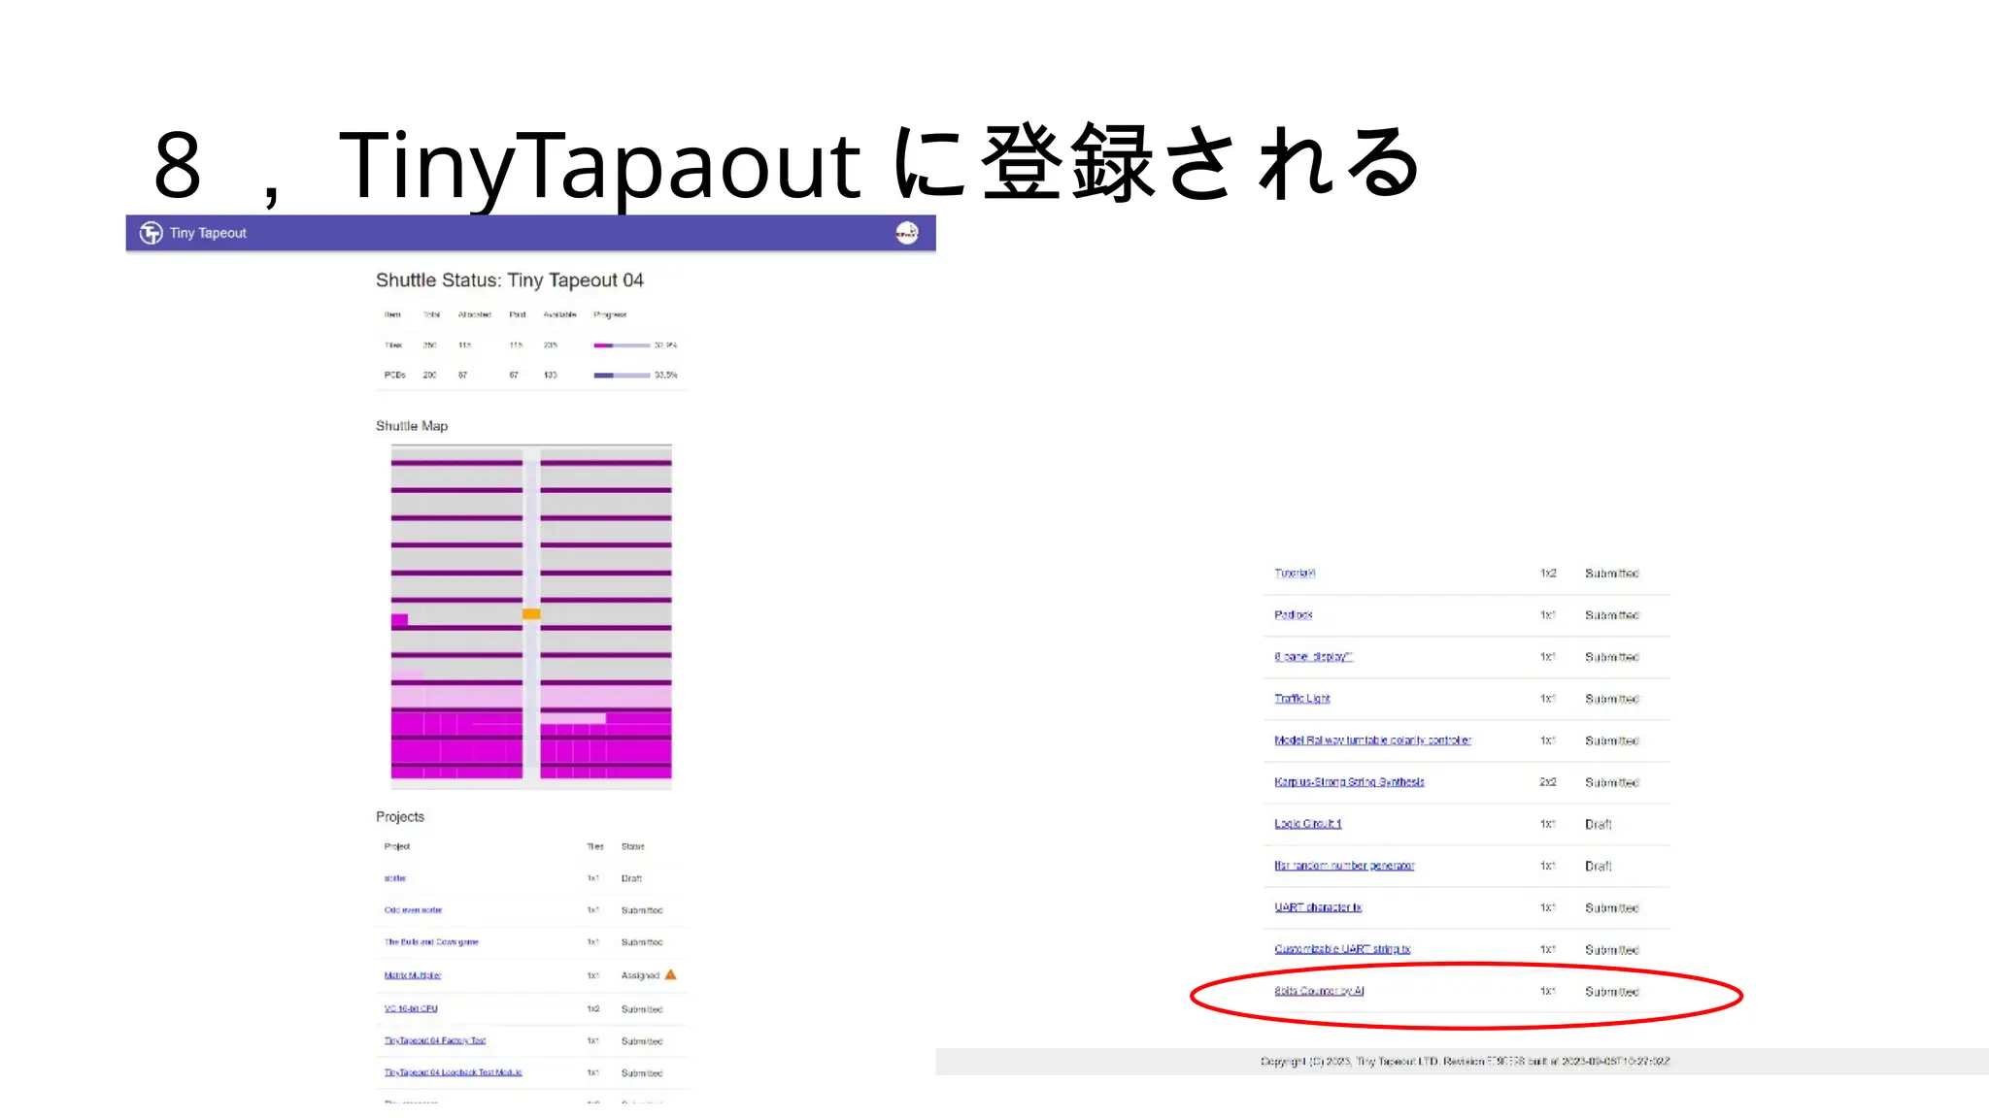Click the Projects heading
This screenshot has height=1118, width=1989.
(x=400, y=817)
